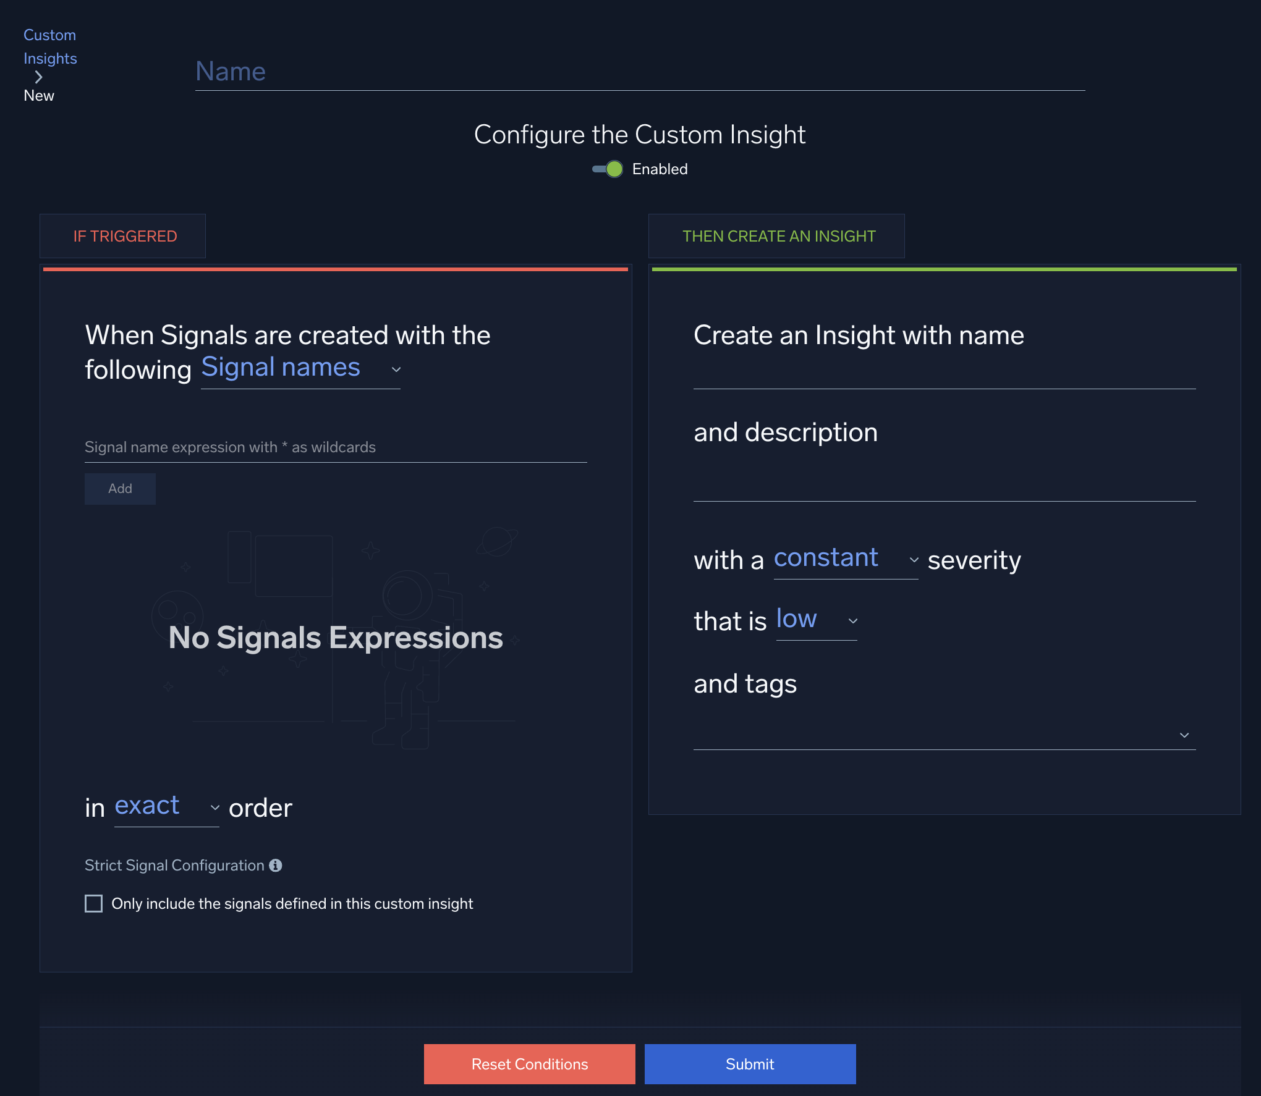Viewport: 1261px width, 1096px height.
Task: Check 'Only include the signals defined in this custom insight'
Action: (93, 903)
